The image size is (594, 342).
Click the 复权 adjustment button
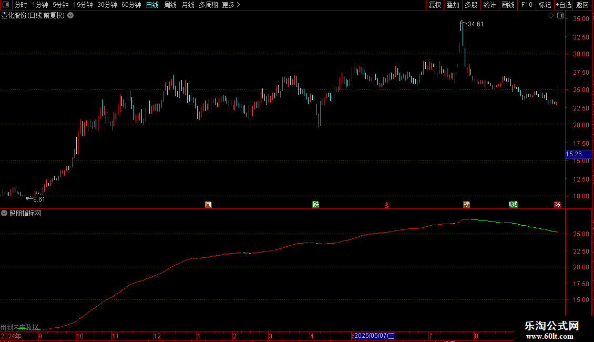(435, 5)
